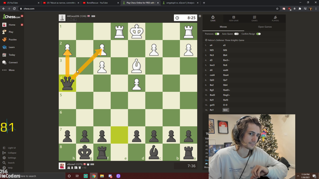Click the chess.com address bar
This screenshot has width=319, height=179.
click(149, 9)
